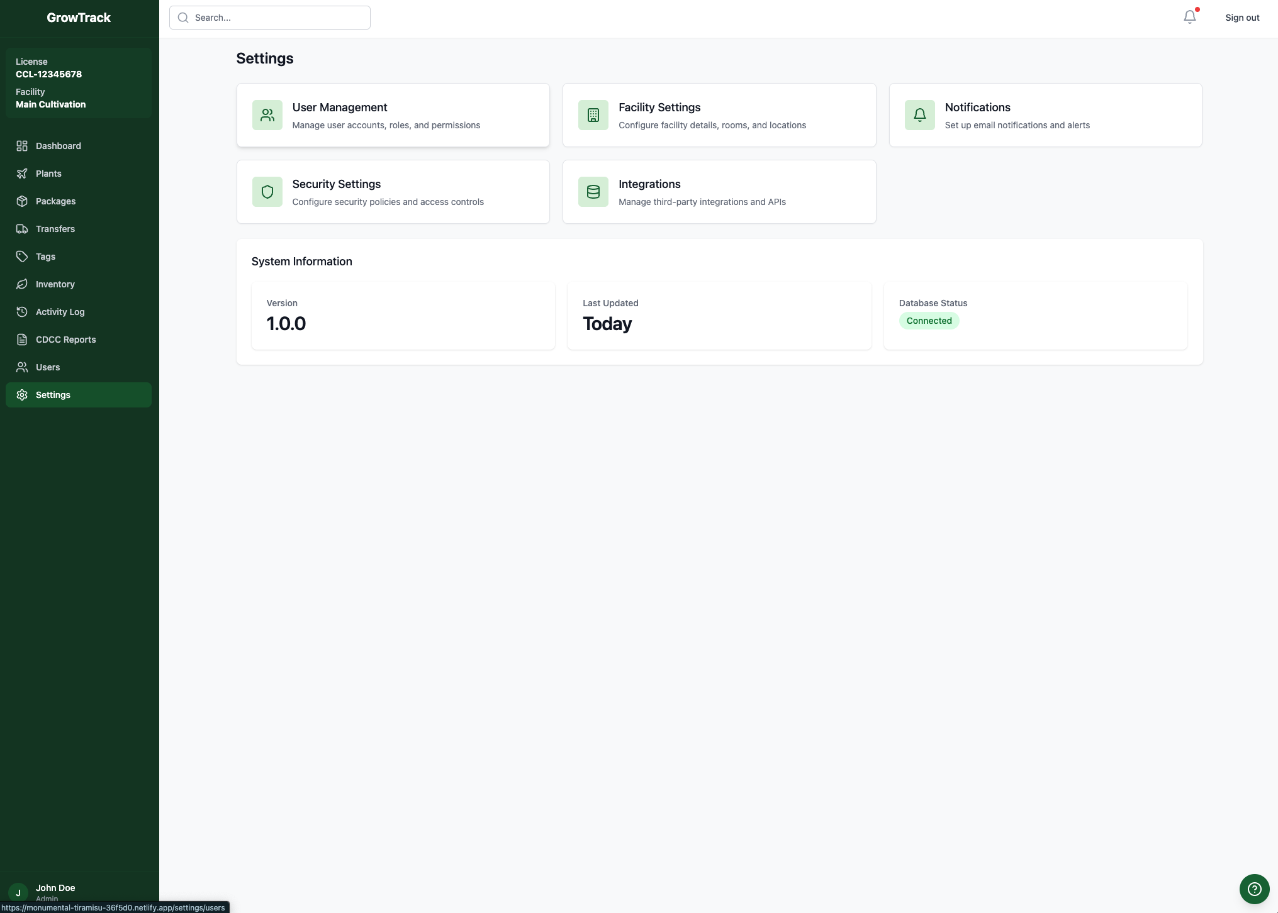
Task: Open Plants in the sidebar
Action: tap(48, 174)
